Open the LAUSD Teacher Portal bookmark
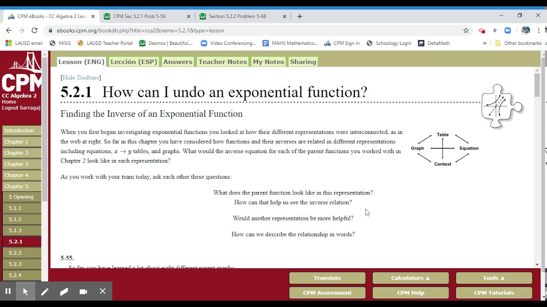Screen dimensions: 547x307 pos(105,43)
